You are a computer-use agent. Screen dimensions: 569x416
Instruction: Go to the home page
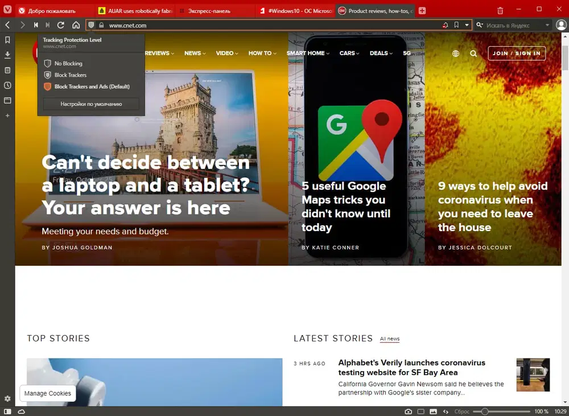coord(76,25)
